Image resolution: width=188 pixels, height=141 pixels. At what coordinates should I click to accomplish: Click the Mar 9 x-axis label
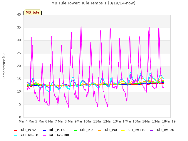click(72, 121)
